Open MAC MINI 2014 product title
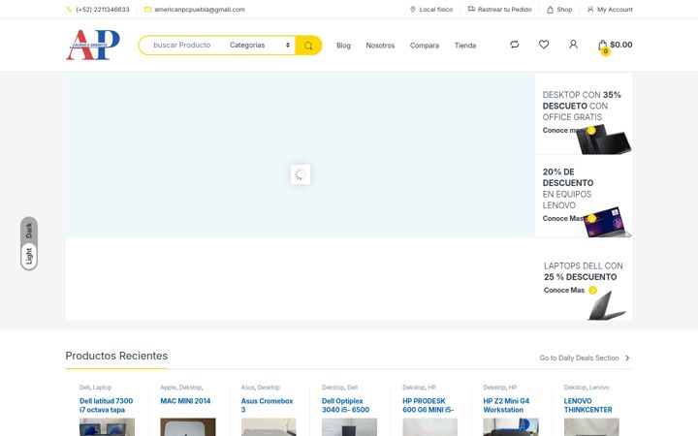Viewport: 698px width, 436px height. pyautogui.click(x=185, y=401)
